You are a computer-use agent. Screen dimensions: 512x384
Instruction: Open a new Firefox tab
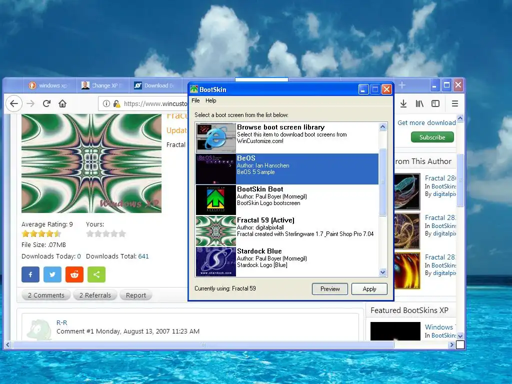coord(402,85)
